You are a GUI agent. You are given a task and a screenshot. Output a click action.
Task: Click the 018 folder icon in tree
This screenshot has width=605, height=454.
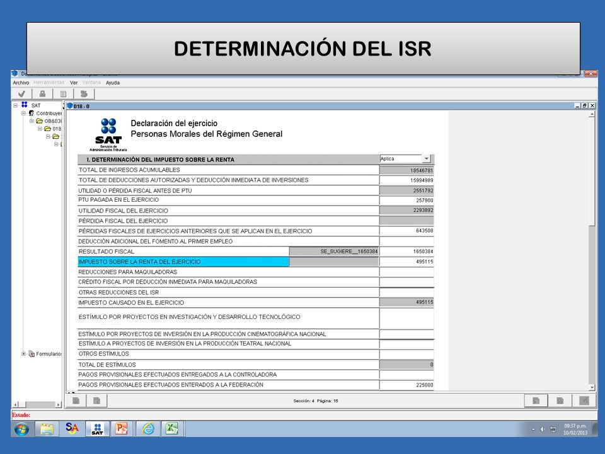[x=47, y=129]
